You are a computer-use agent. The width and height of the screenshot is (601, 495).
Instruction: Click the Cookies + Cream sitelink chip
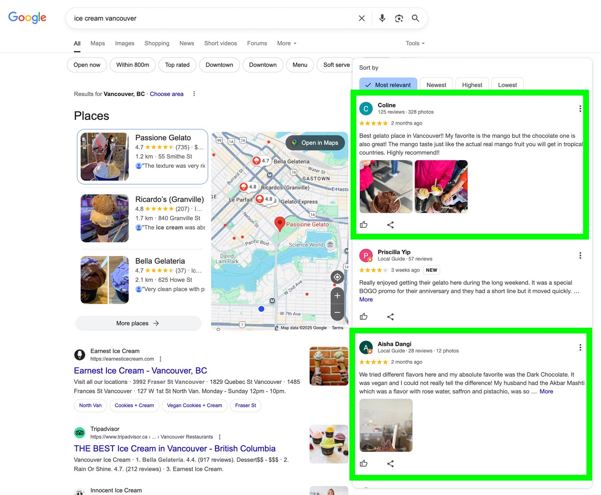(134, 405)
